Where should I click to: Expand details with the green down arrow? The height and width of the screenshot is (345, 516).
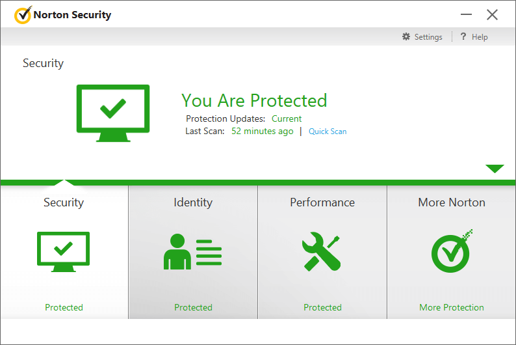pos(495,169)
